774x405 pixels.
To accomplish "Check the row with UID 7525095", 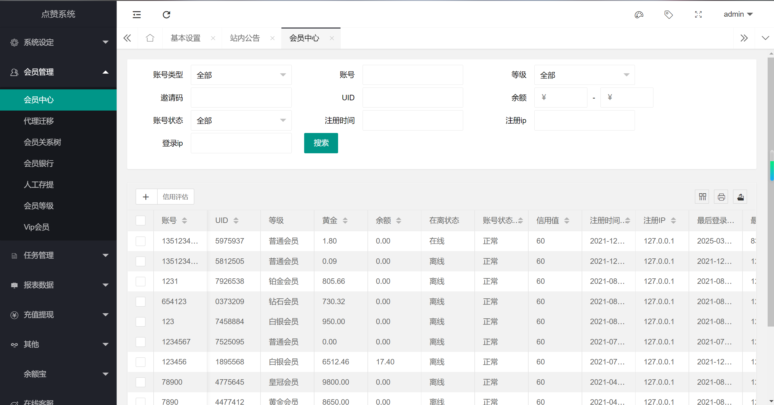I will click(x=141, y=342).
